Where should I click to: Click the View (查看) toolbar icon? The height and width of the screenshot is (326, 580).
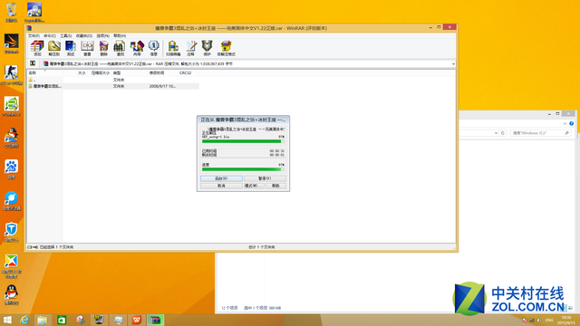87,48
